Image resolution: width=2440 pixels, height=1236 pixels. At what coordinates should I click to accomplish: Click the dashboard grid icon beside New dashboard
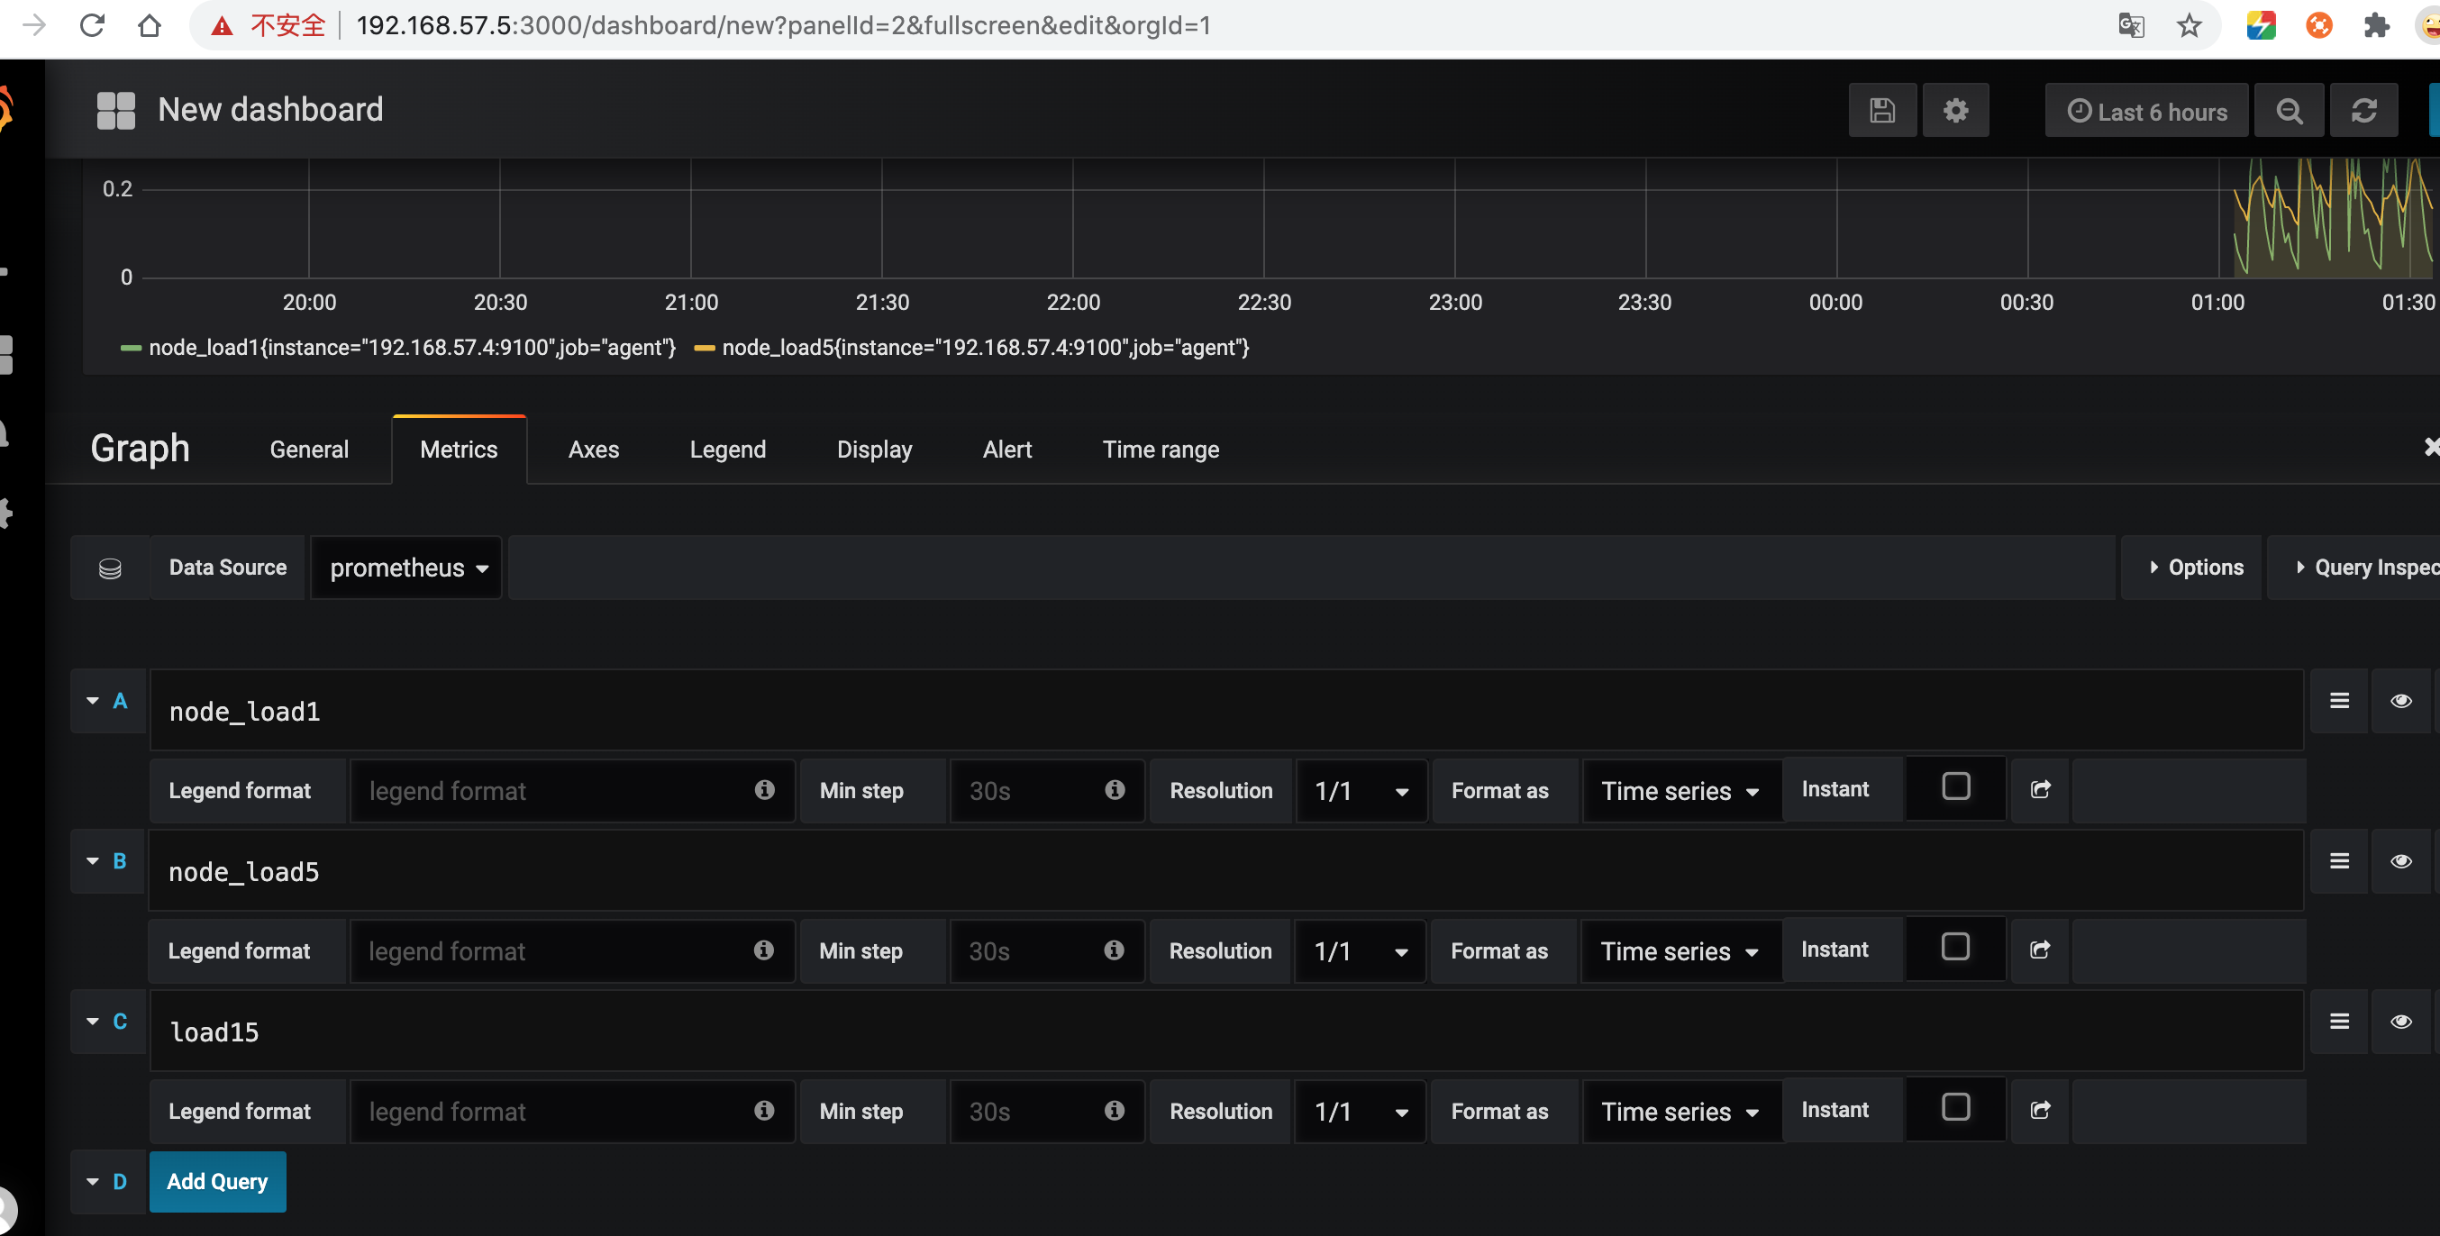(x=116, y=111)
